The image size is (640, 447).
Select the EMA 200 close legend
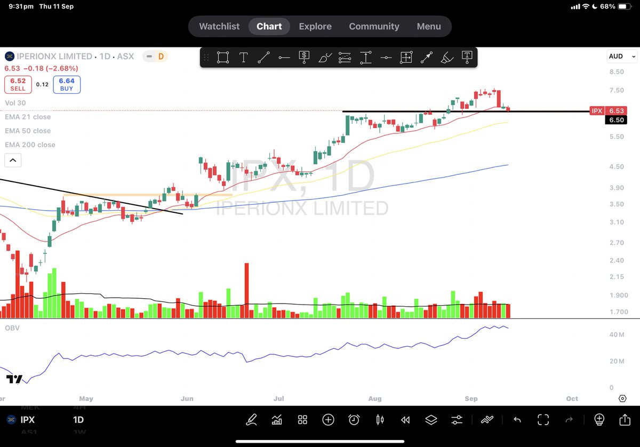pyautogui.click(x=29, y=145)
